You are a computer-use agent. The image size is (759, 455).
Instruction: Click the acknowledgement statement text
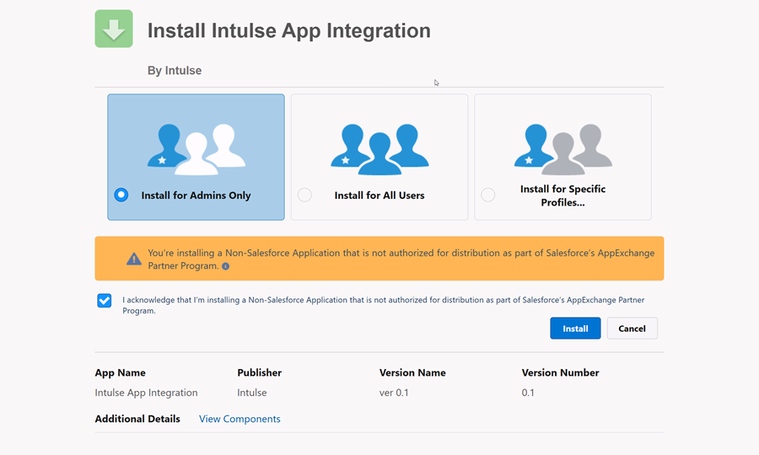[x=384, y=305]
